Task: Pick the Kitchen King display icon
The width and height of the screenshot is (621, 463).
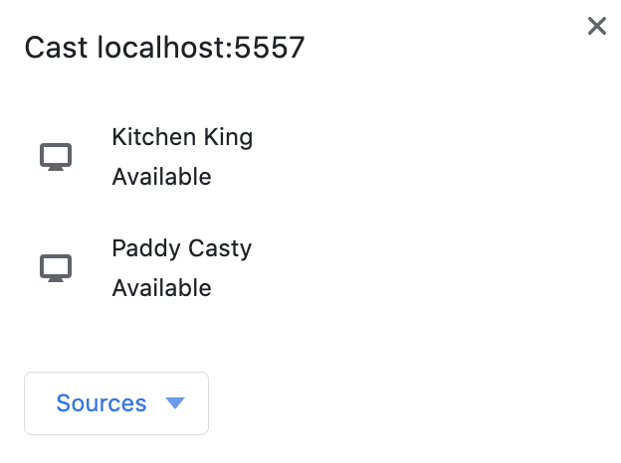Action: (56, 157)
